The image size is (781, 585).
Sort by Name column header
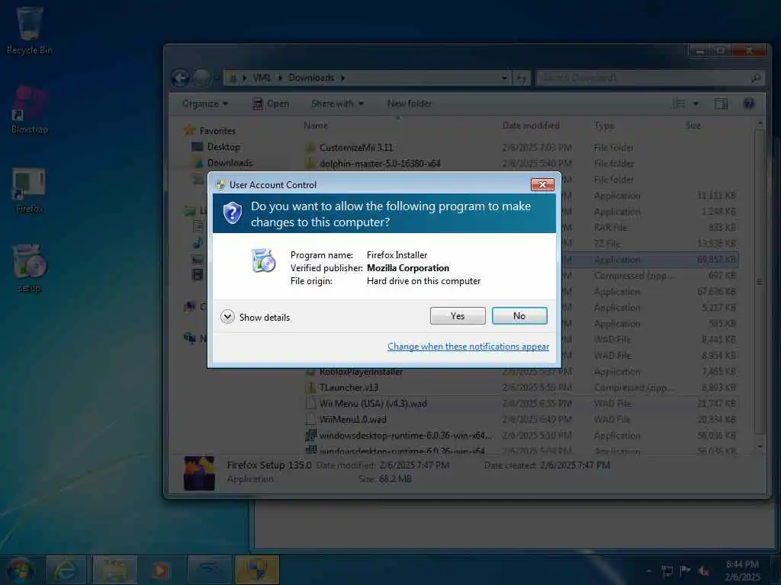click(x=316, y=126)
